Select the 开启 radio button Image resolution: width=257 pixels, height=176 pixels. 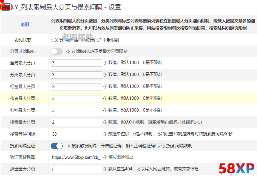(68, 40)
